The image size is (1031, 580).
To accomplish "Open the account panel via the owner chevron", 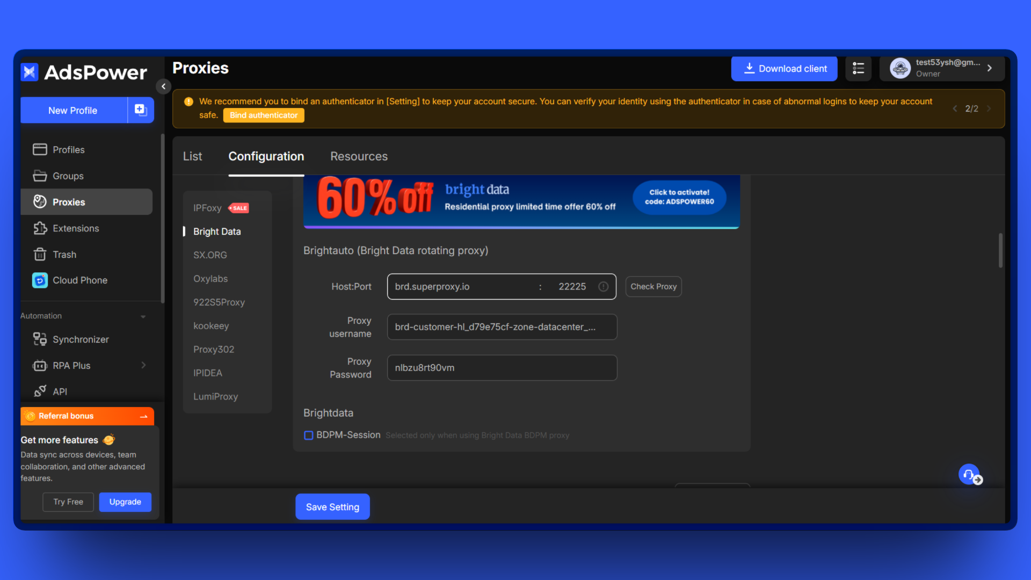I will pyautogui.click(x=990, y=68).
